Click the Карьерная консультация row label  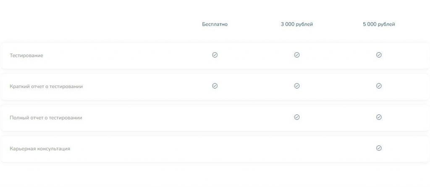pos(40,149)
